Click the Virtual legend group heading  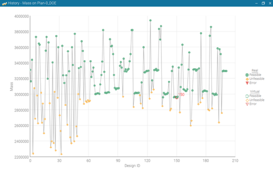point(255,92)
